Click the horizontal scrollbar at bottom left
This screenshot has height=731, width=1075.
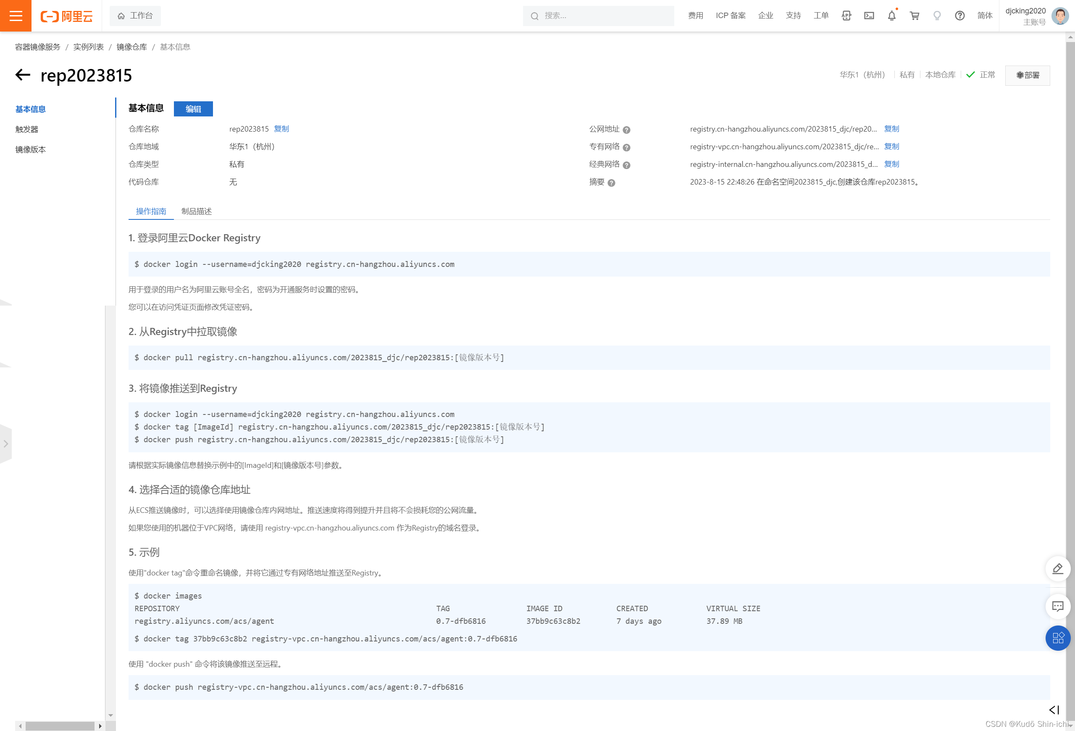(60, 726)
